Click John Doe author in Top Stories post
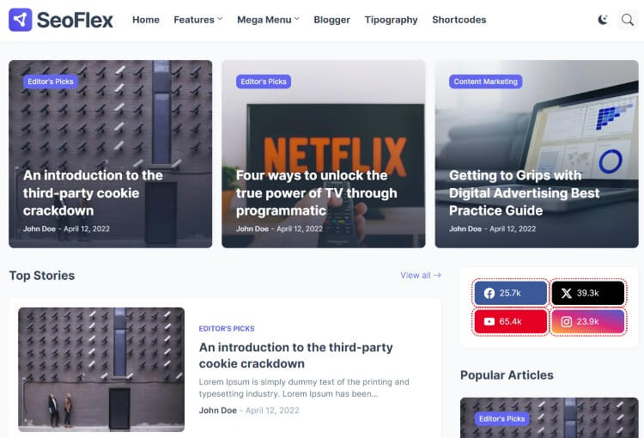Image resolution: width=644 pixels, height=438 pixels. click(218, 411)
